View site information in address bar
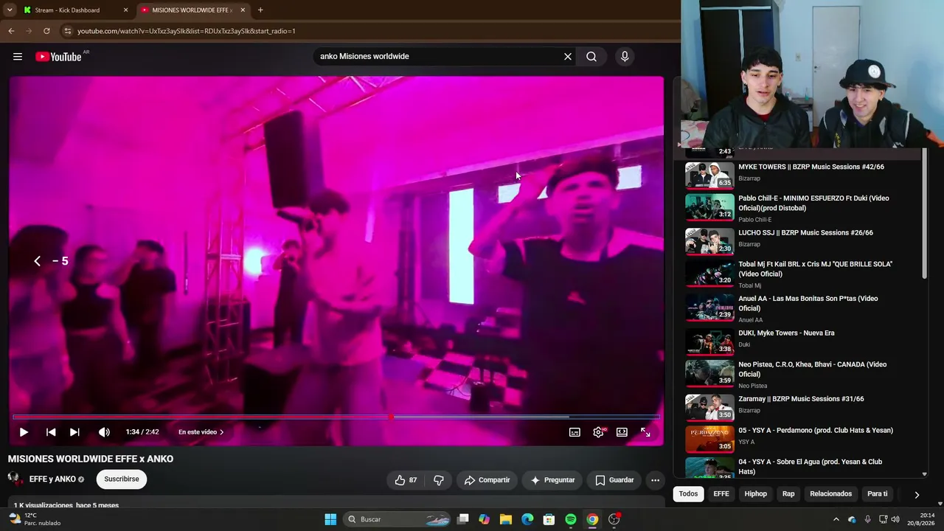Image resolution: width=944 pixels, height=531 pixels. click(x=67, y=31)
